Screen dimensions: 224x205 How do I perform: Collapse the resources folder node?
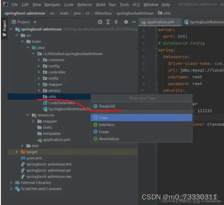coord(28,115)
